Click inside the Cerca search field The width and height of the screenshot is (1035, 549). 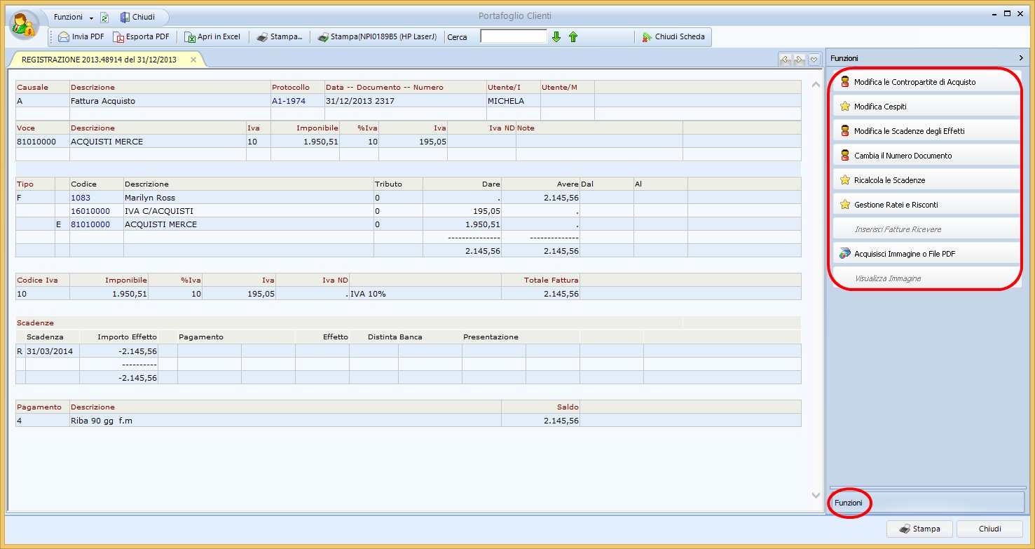513,36
